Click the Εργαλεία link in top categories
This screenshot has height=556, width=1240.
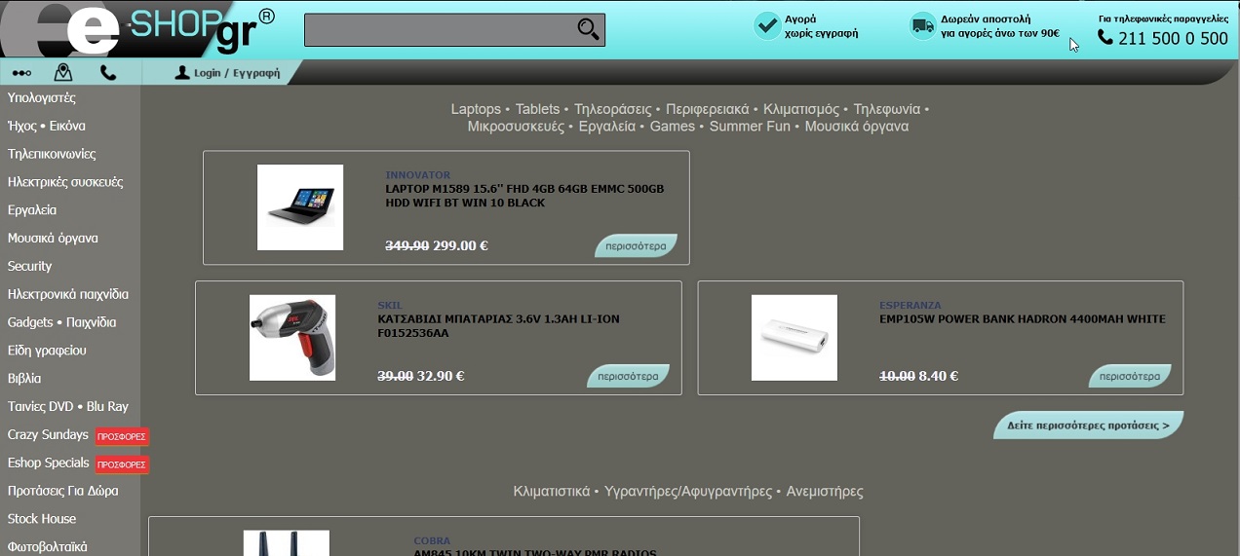tap(607, 127)
